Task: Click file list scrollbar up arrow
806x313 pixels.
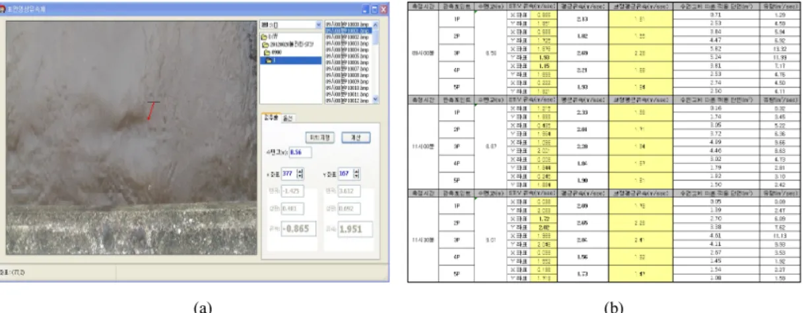Action: [376, 24]
